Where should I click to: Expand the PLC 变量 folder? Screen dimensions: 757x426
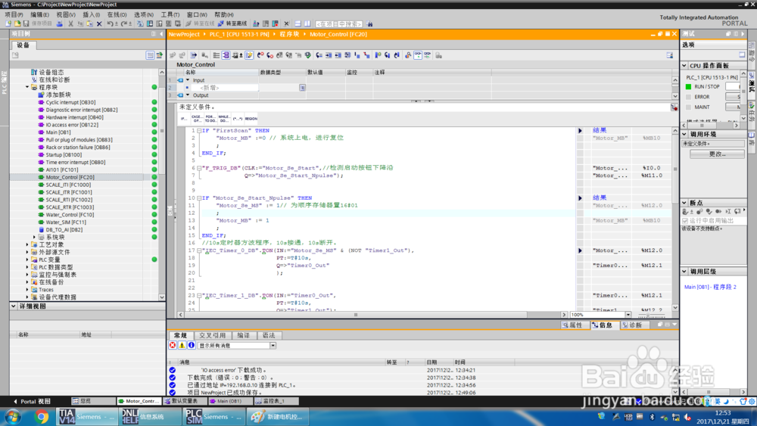pyautogui.click(x=27, y=260)
